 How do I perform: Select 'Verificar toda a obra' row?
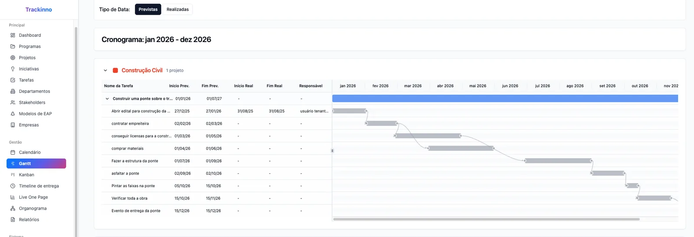click(216, 198)
